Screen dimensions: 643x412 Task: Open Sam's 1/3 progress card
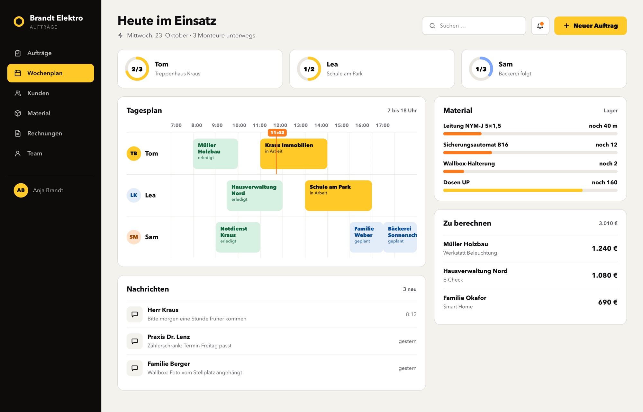pyautogui.click(x=544, y=69)
